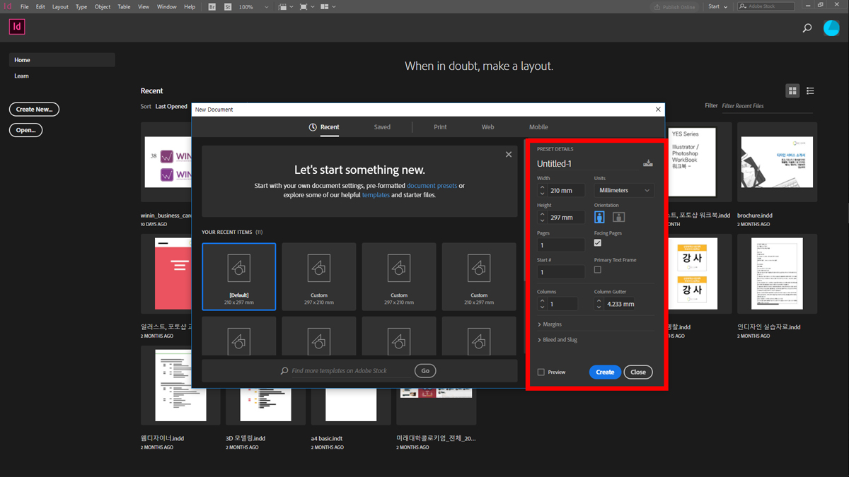Open the Arrange Documents icon menu
This screenshot has height=477, width=849.
pyautogui.click(x=328, y=6)
